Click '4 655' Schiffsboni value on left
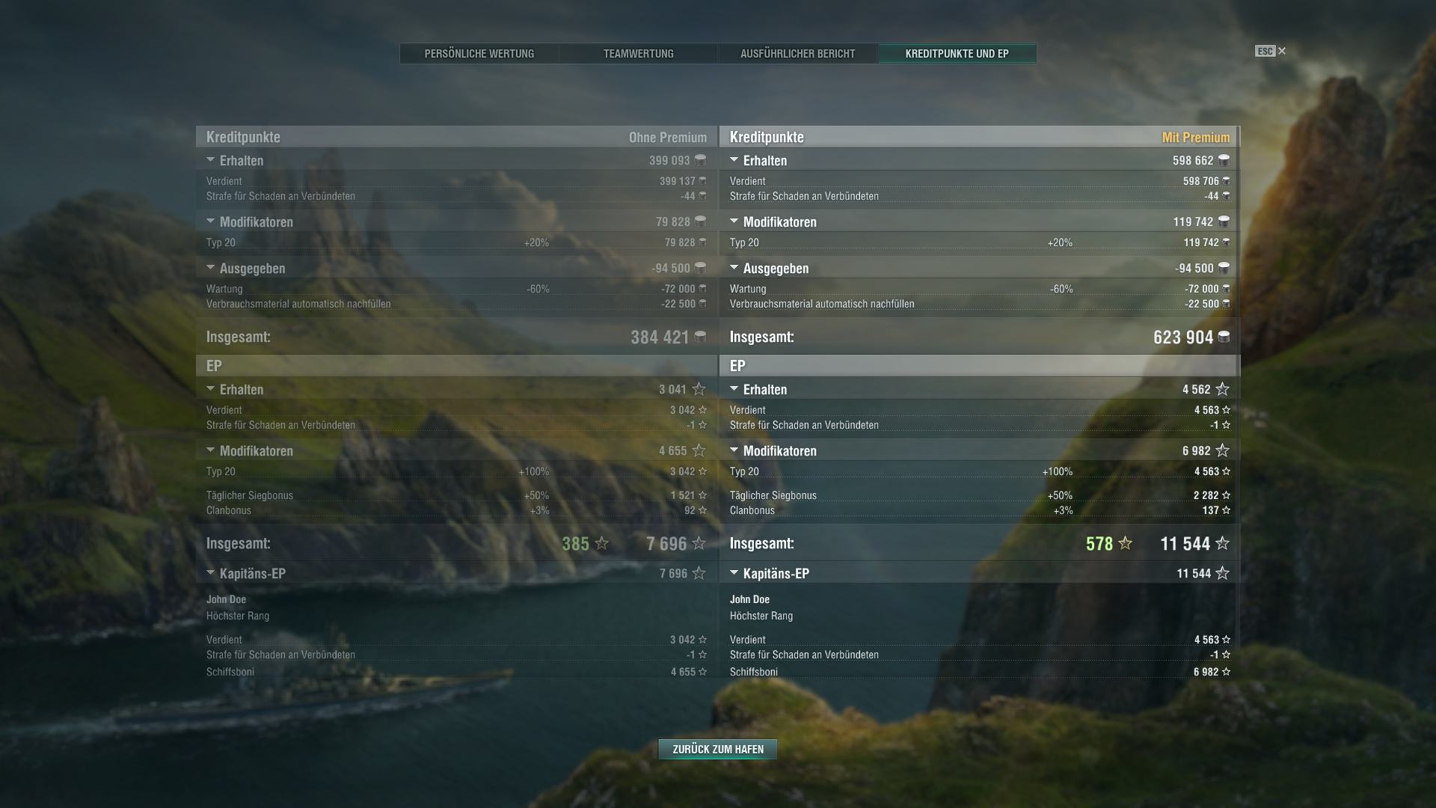1436x808 pixels. [683, 672]
